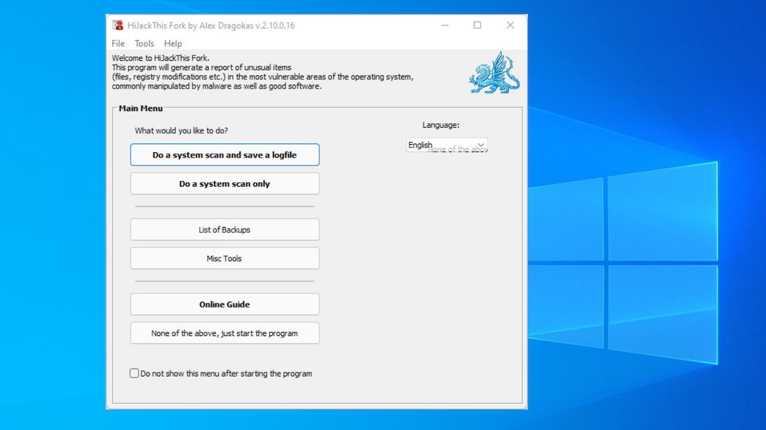
Task: Maximize the HiJackThis Fork window
Action: click(x=477, y=25)
